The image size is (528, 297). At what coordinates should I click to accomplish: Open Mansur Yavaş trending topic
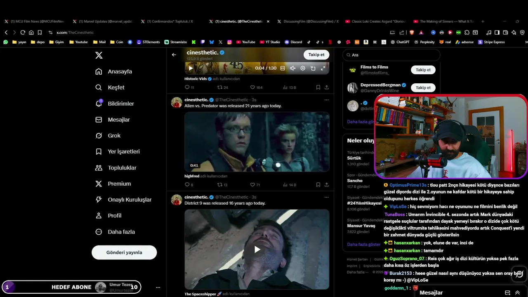click(x=361, y=226)
